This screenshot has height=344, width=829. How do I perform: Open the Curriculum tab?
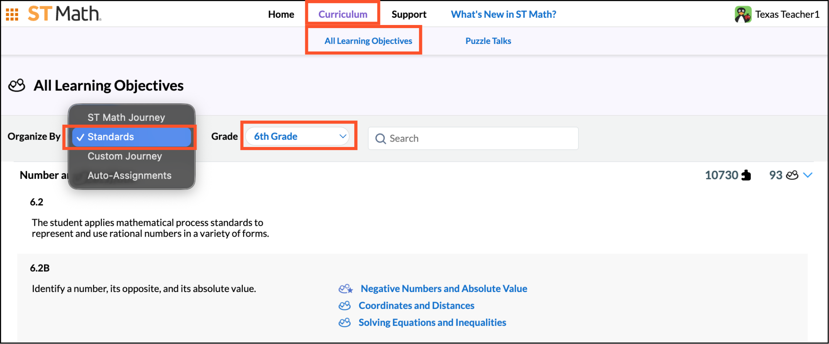pos(343,14)
